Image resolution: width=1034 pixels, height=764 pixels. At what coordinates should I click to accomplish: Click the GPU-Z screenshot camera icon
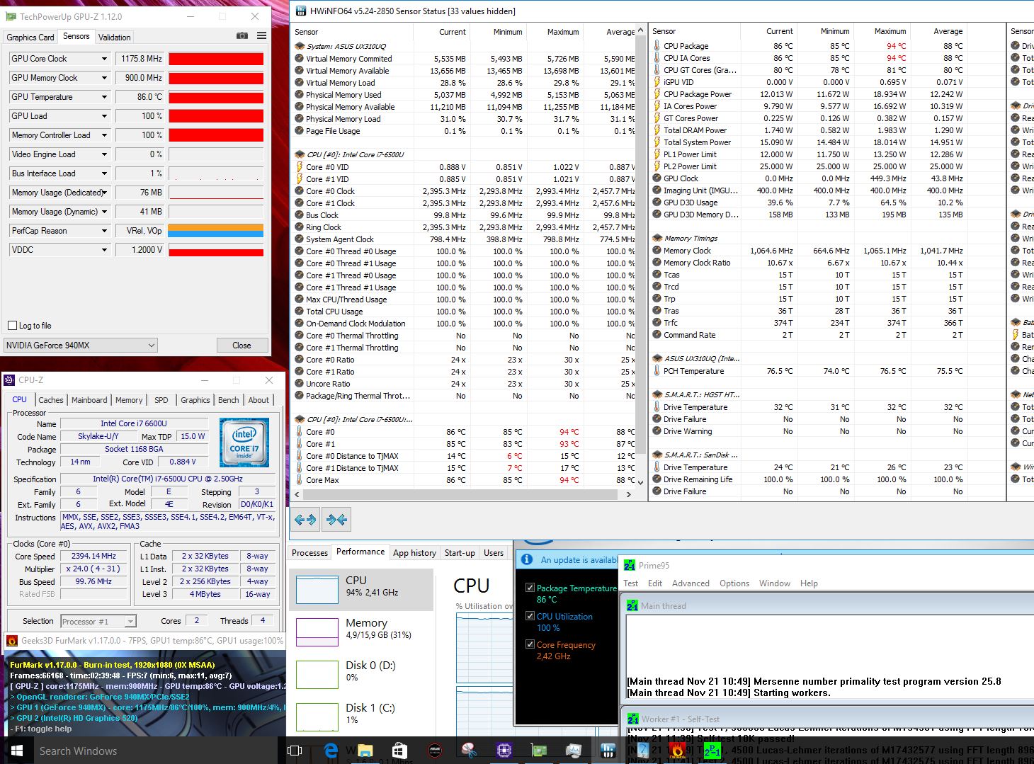pyautogui.click(x=242, y=36)
